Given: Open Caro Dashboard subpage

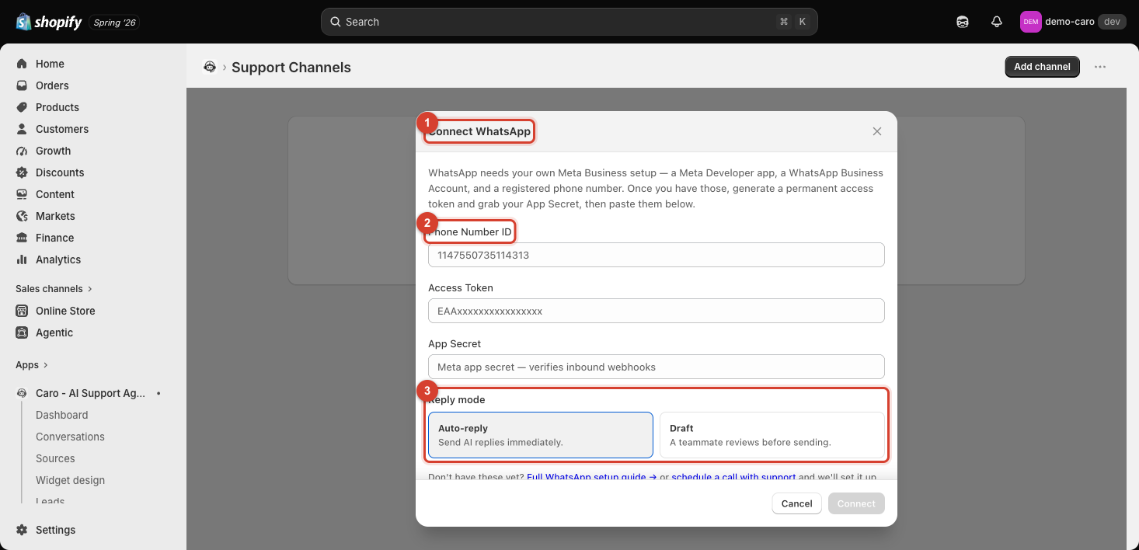Looking at the screenshot, I should click(62, 415).
